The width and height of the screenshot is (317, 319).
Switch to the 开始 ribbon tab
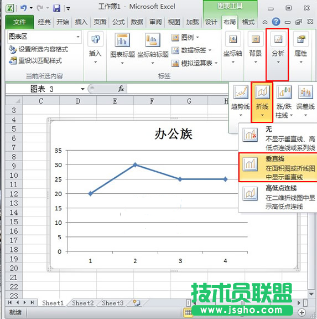[x=63, y=22]
